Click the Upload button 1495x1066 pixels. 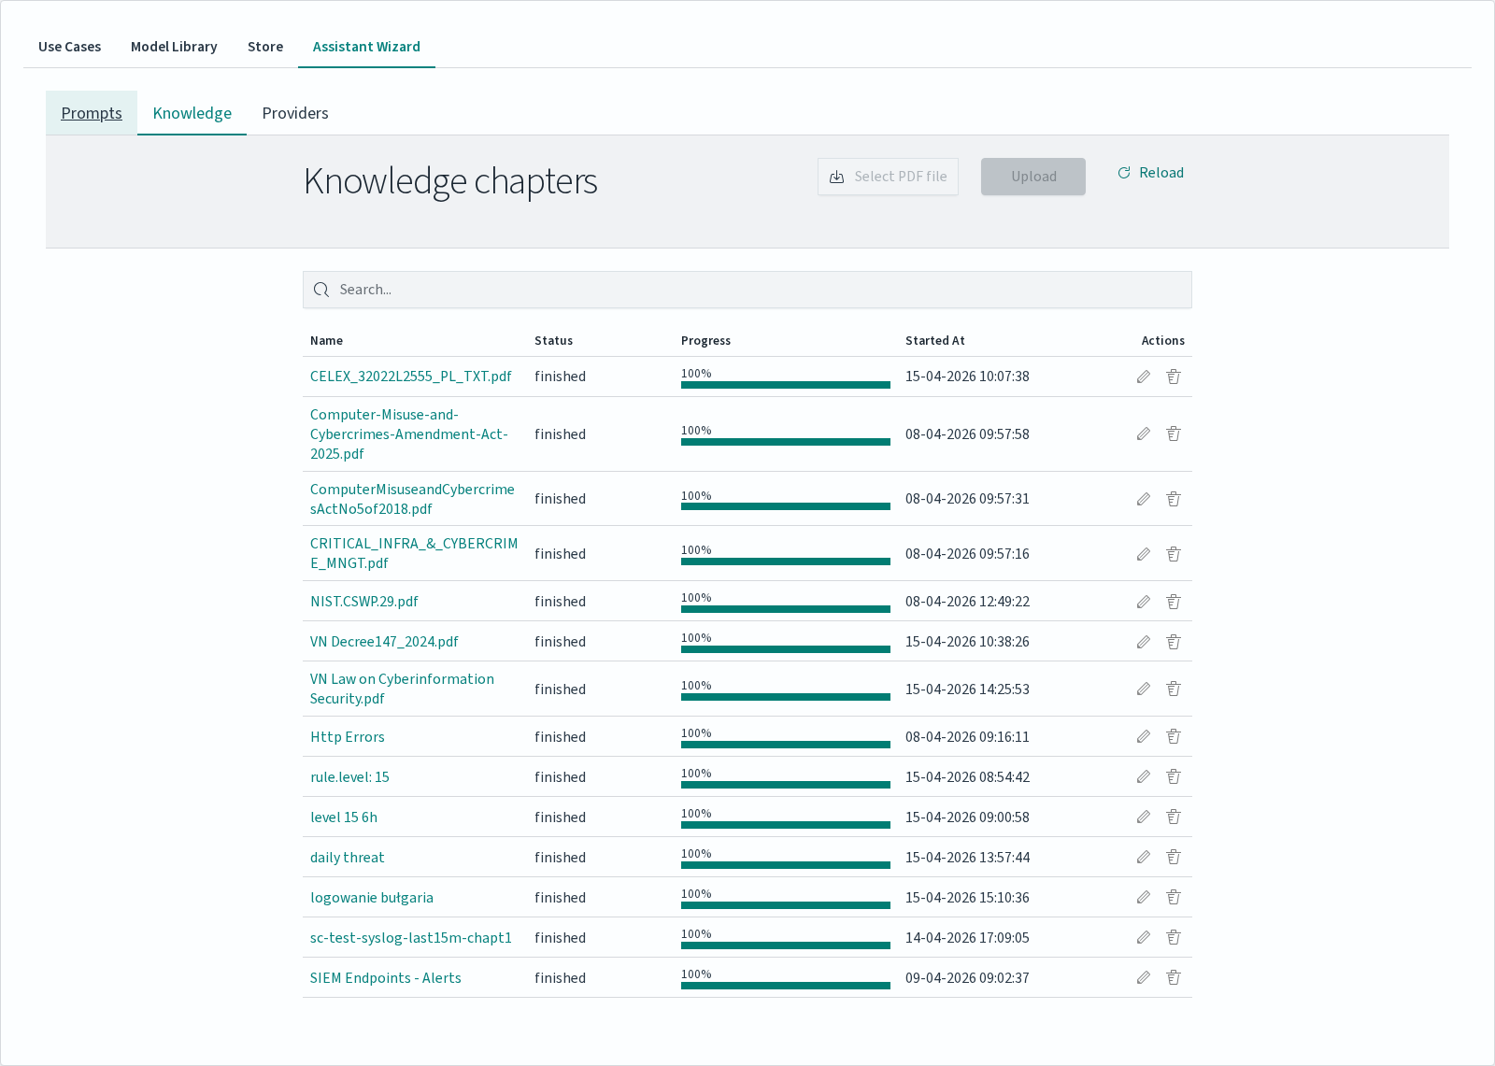pos(1033,177)
